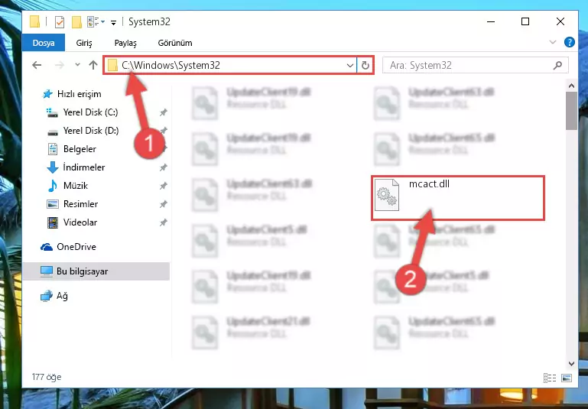Click the Ara: System32 search box
The width and height of the screenshot is (588, 409).
pyautogui.click(x=476, y=65)
